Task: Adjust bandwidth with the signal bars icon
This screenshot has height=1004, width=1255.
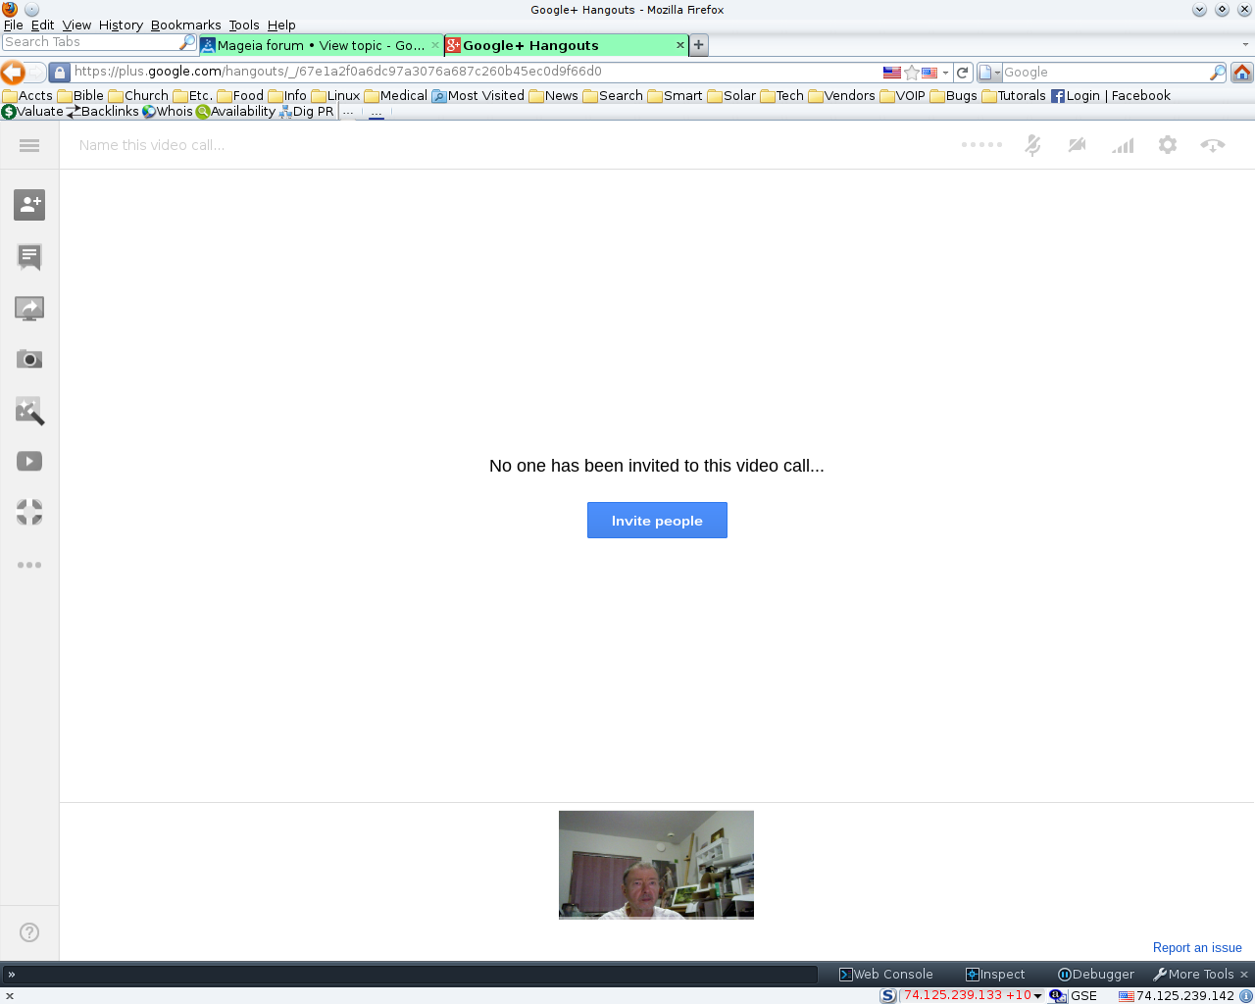Action: coord(1123,145)
